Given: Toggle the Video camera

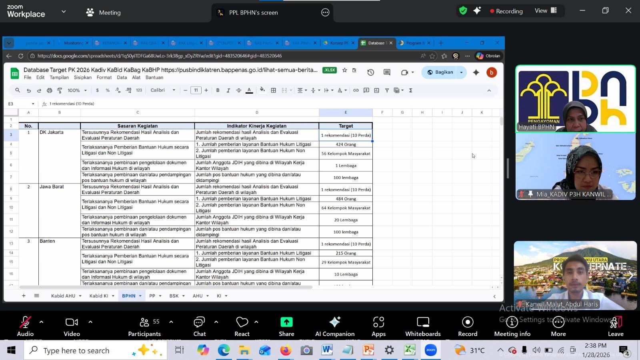Looking at the screenshot, I should point(72,322).
